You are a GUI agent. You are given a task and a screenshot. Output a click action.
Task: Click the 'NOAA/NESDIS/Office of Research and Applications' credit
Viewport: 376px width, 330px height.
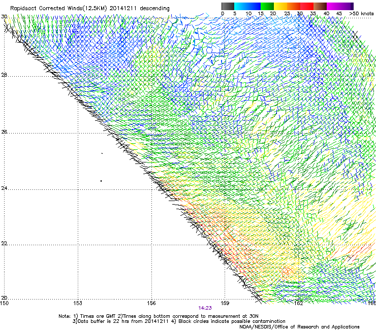(x=299, y=326)
